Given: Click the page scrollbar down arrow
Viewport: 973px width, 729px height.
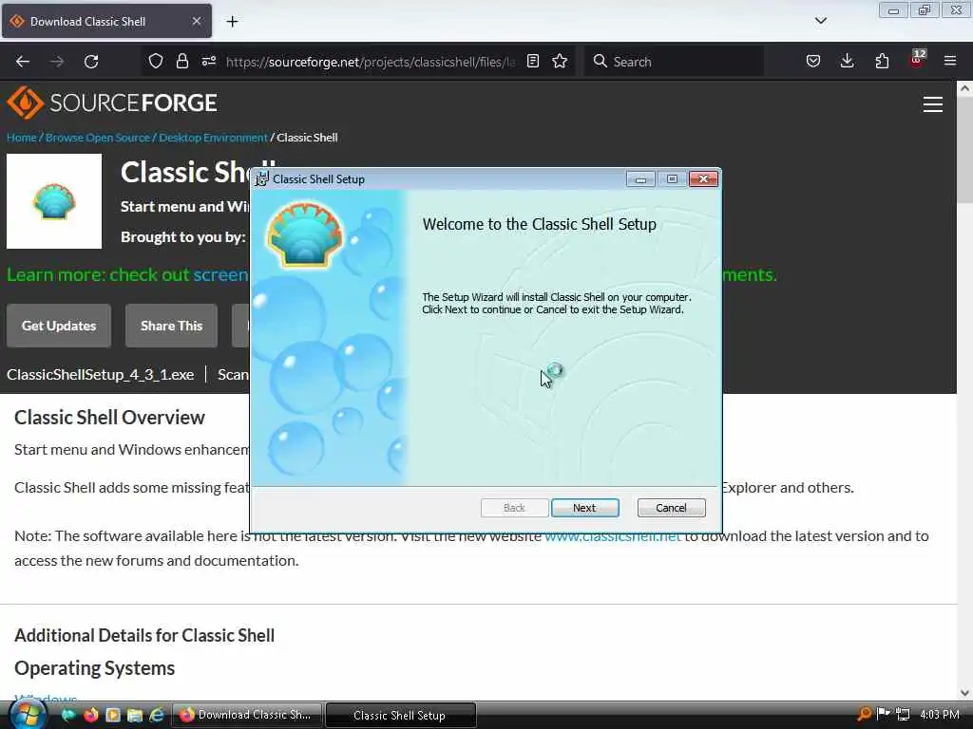Looking at the screenshot, I should pyautogui.click(x=964, y=692).
